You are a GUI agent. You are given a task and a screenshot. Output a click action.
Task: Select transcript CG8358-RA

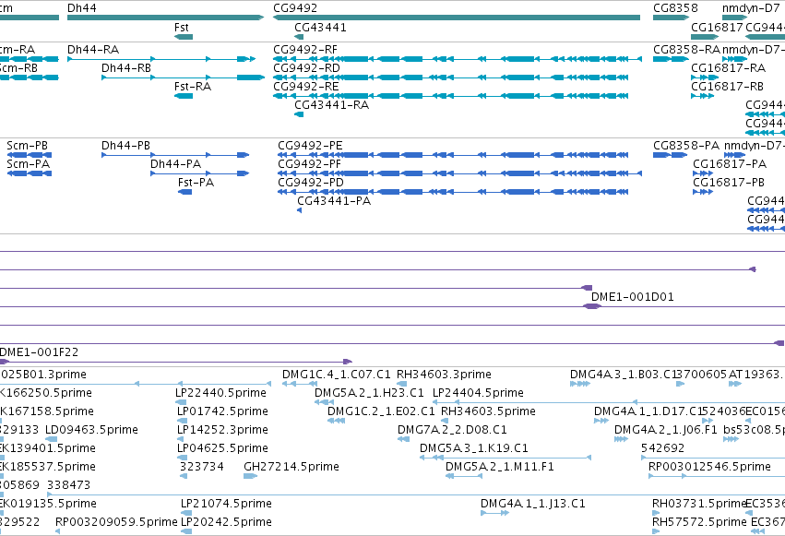pos(671,59)
